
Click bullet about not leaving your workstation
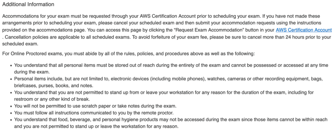coord(164,96)
